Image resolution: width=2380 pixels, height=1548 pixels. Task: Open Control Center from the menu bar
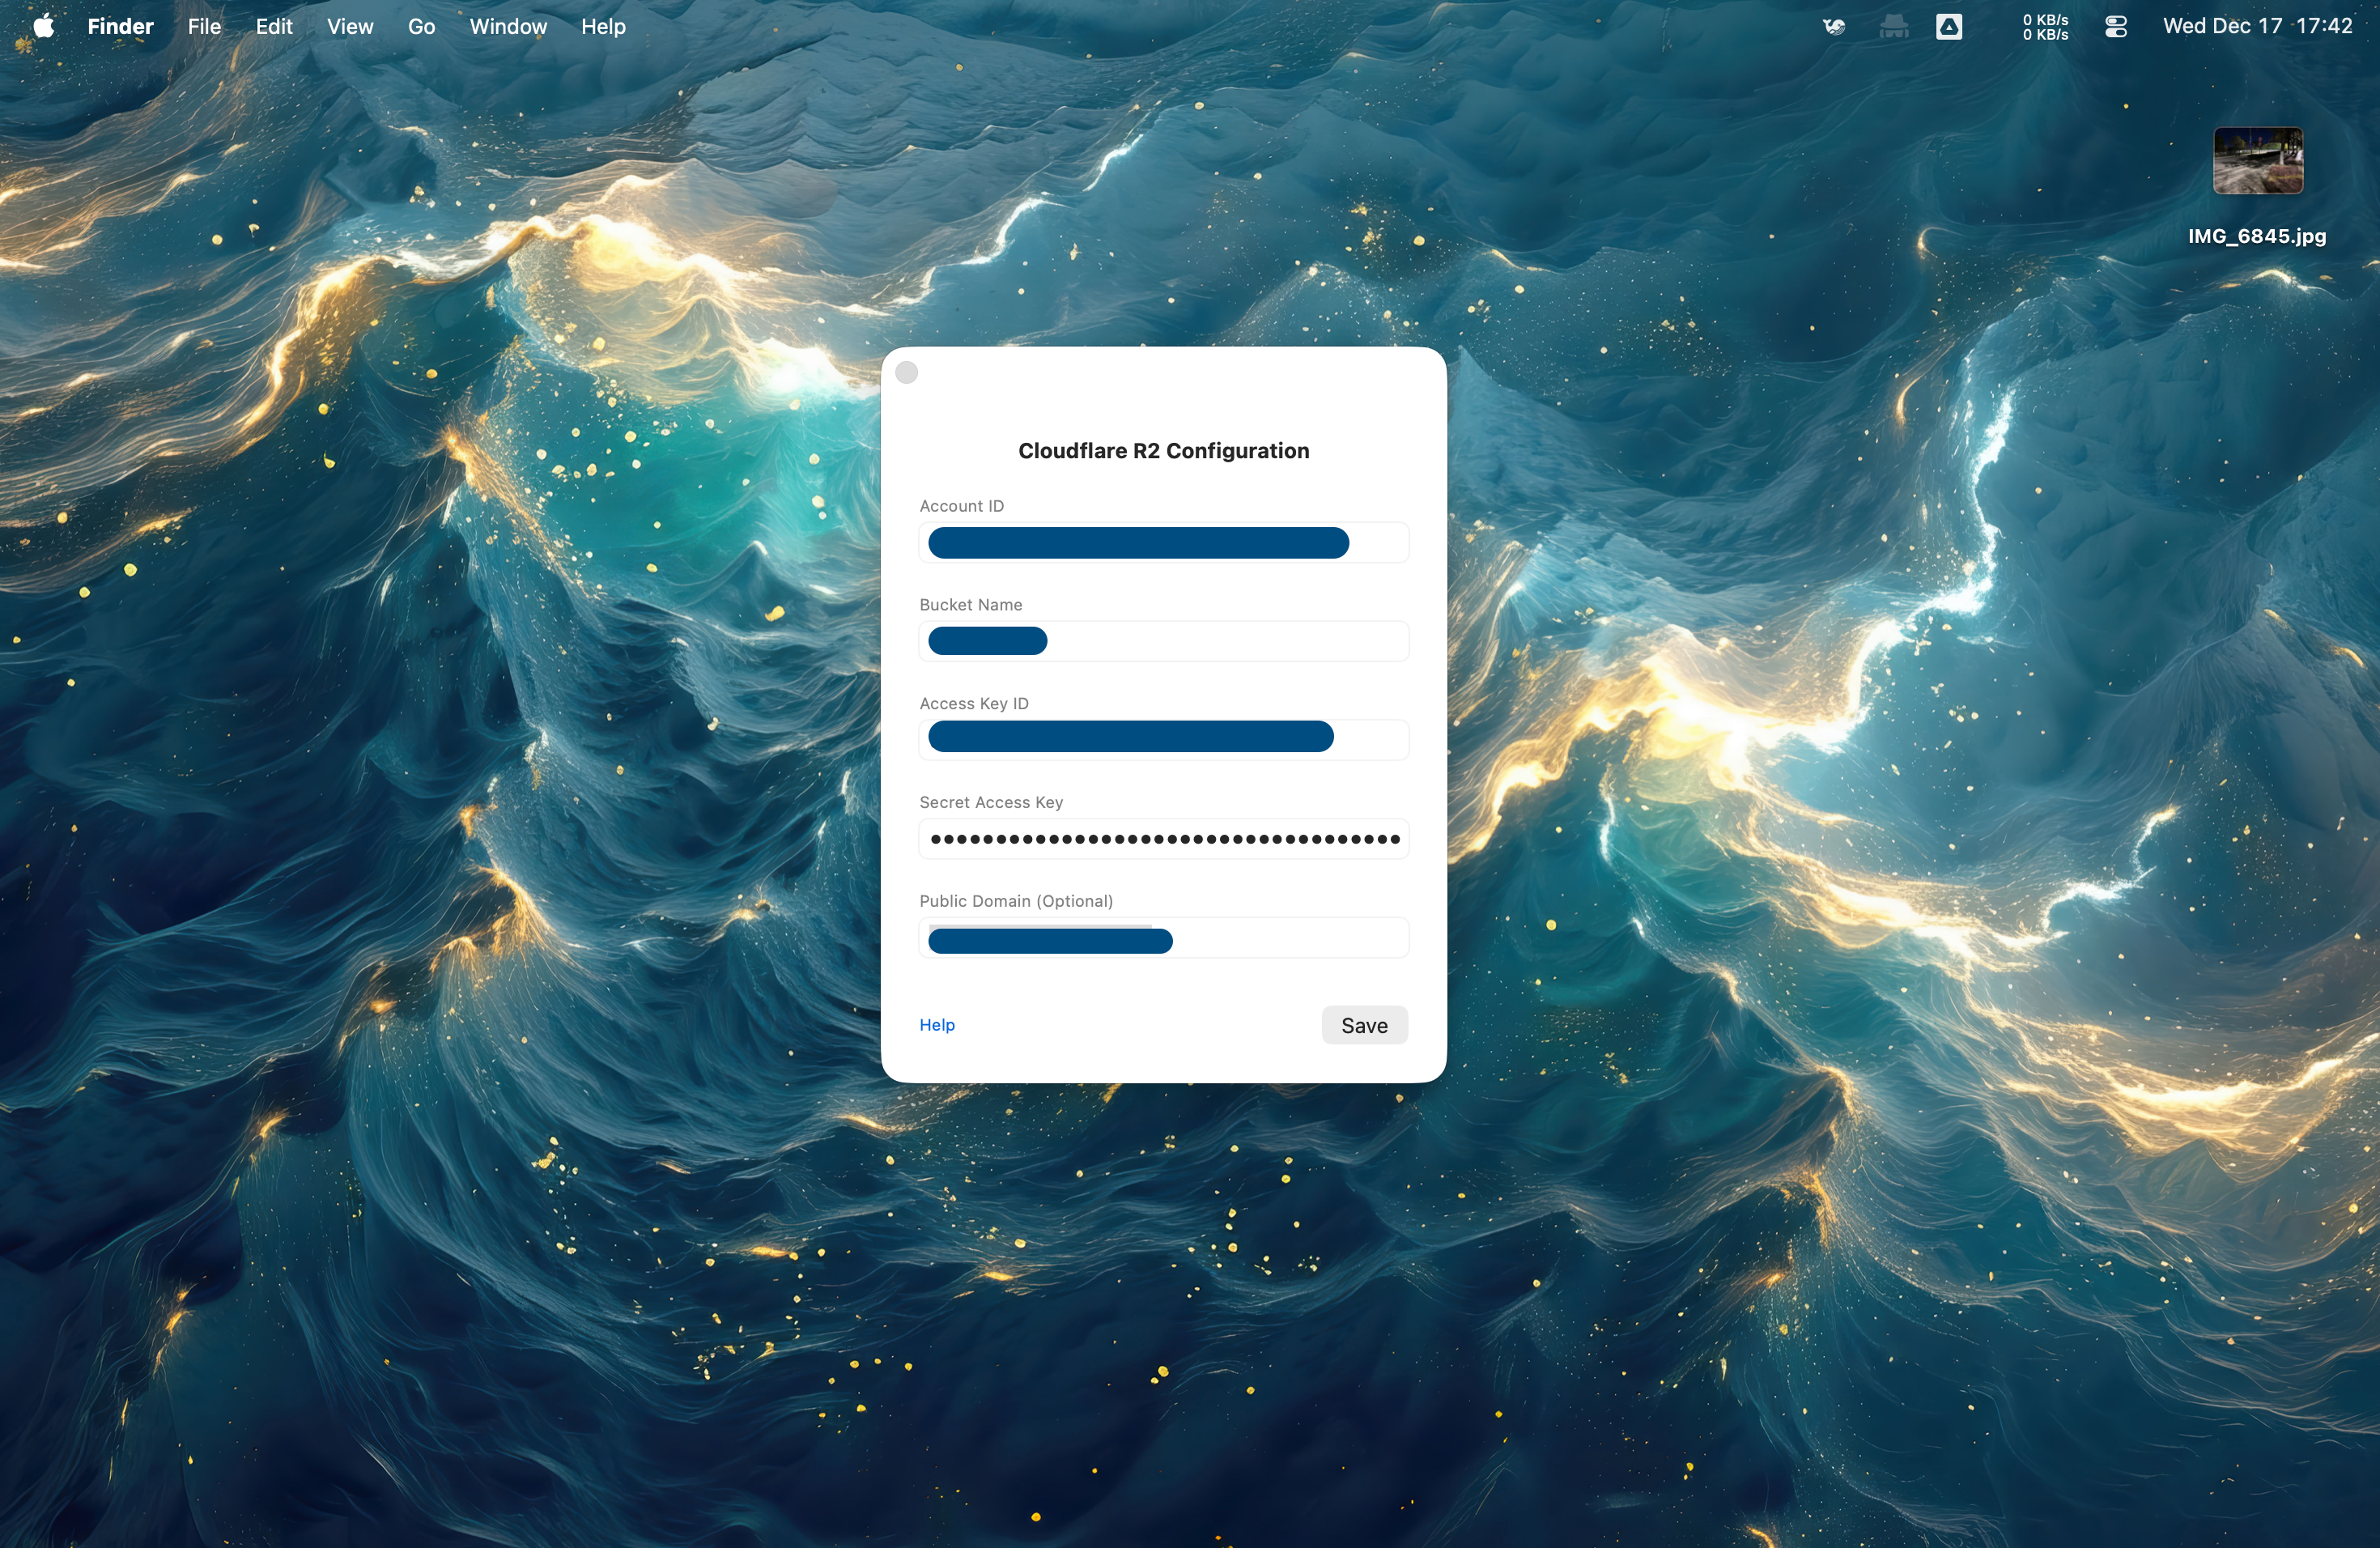(x=2116, y=26)
